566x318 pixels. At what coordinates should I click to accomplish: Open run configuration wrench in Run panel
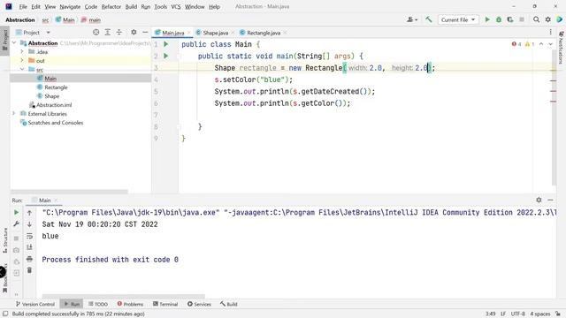coord(16,224)
